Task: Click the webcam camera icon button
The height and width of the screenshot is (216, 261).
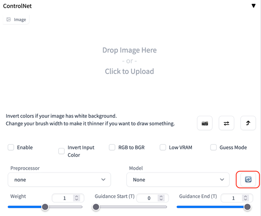Action: coord(205,123)
